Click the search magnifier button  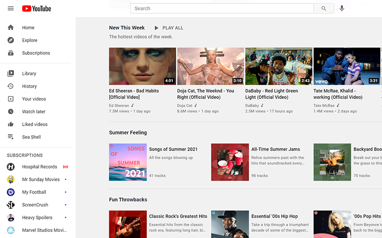coord(324,9)
